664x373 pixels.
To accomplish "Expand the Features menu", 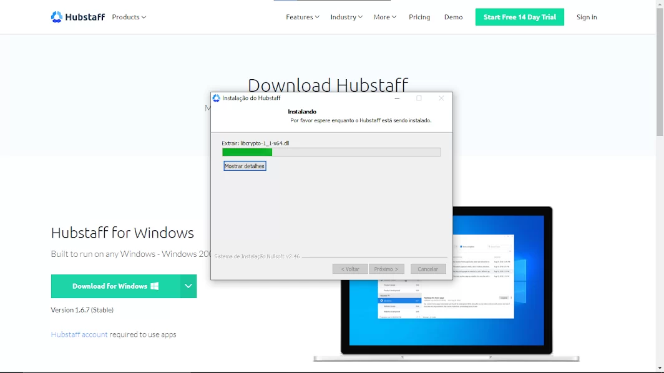I will pyautogui.click(x=302, y=17).
